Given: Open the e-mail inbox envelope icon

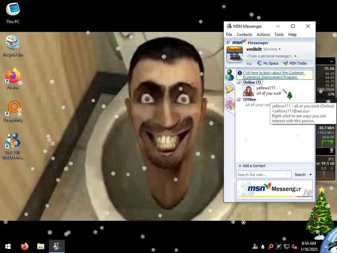Looking at the screenshot, I should 249,63.
